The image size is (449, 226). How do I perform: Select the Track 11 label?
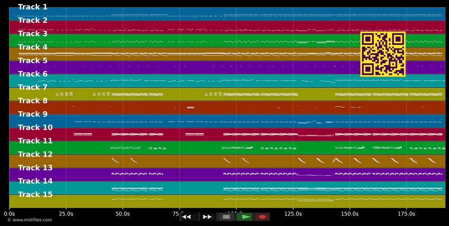(35, 141)
